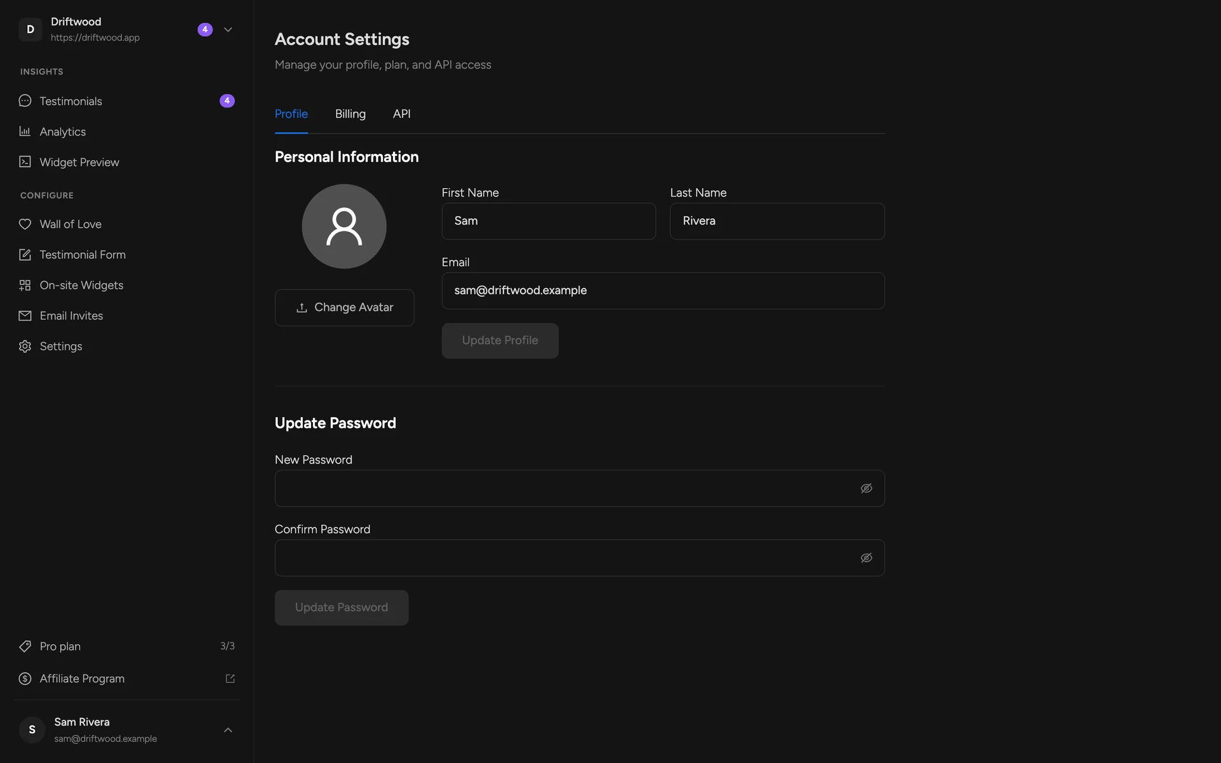This screenshot has width=1221, height=763.
Task: Focus the Confirm Password field
Action: pos(579,558)
